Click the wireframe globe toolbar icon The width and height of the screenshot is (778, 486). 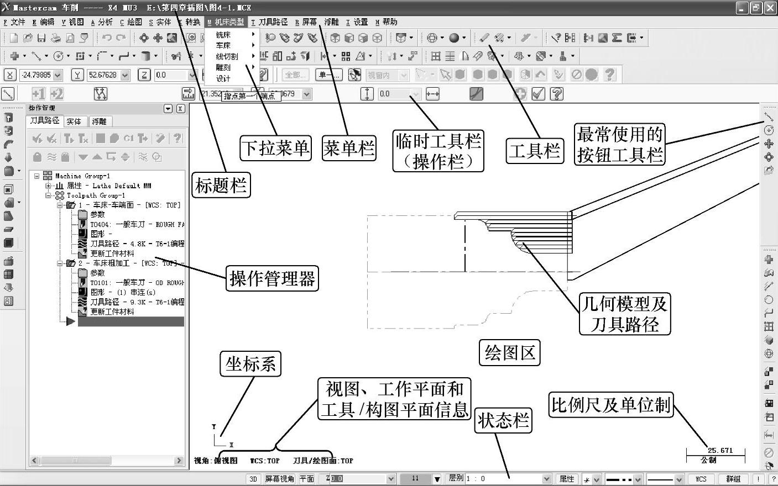pos(432,38)
